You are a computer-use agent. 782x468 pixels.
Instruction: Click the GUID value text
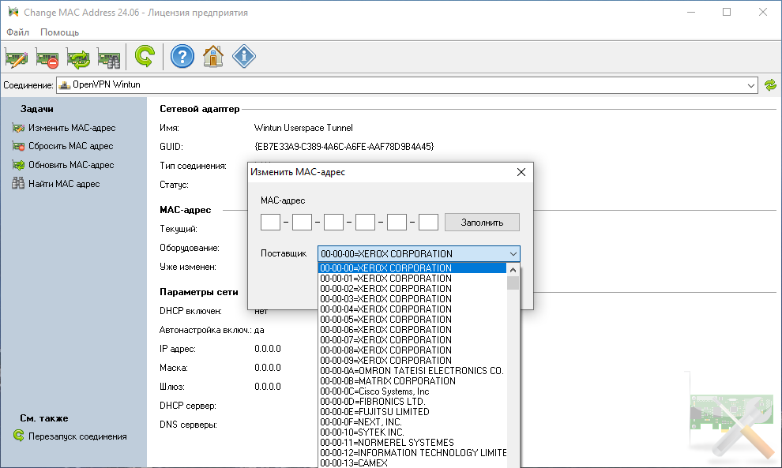(344, 147)
